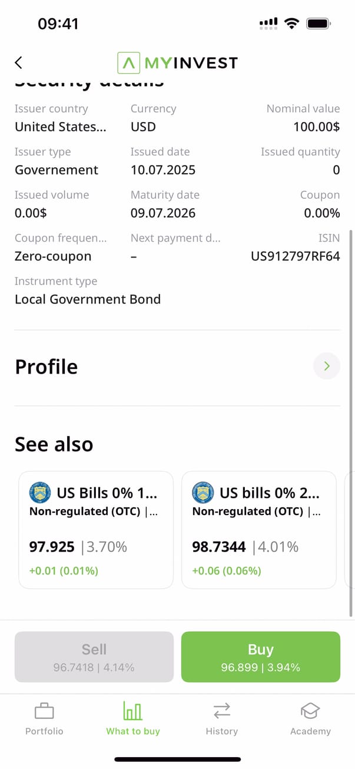This screenshot has width=355, height=769.
Task: Open Portfolio briefcase icon
Action: [x=44, y=711]
